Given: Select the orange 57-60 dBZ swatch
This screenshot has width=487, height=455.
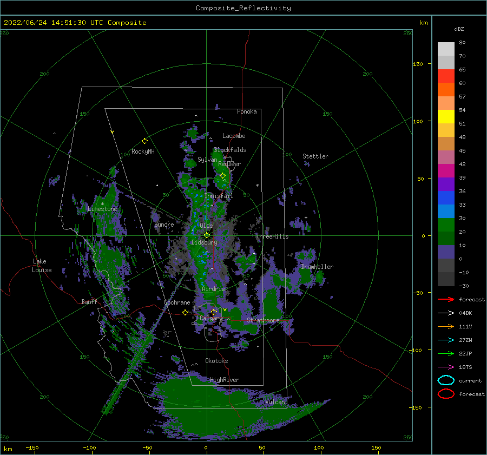Looking at the screenshot, I should click(446, 89).
